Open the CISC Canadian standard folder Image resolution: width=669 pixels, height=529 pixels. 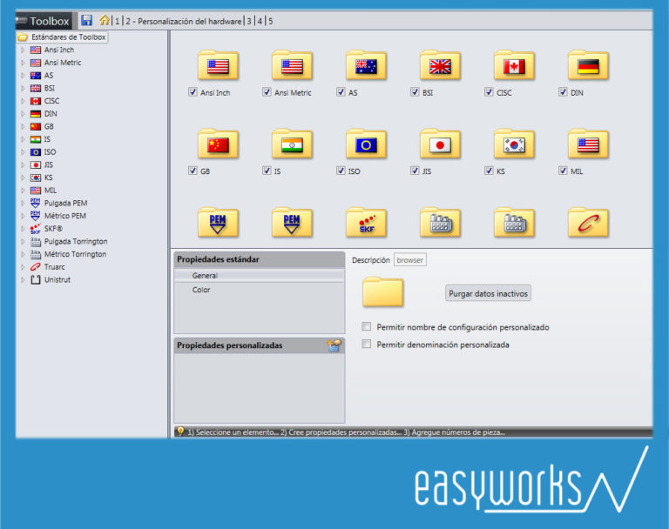click(514, 65)
